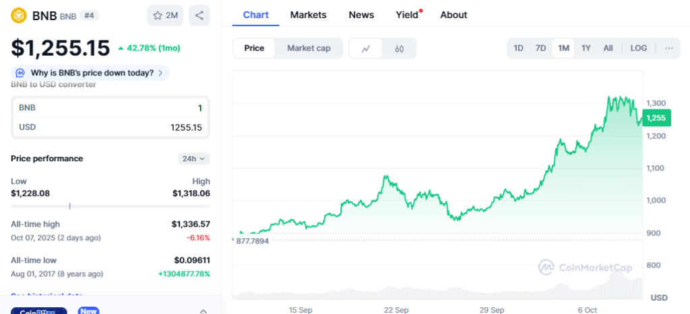Image resolution: width=690 pixels, height=314 pixels.
Task: Switch to candlestick chart icon
Action: (399, 48)
